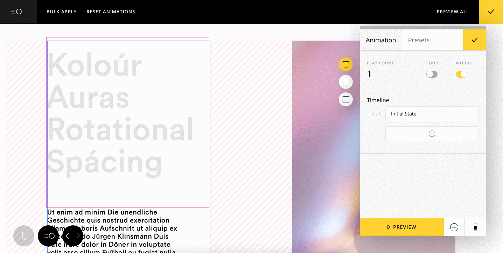This screenshot has height=253, width=503.
Task: Toggle the yellow checkmark on the Animation panel
Action: tap(474, 40)
